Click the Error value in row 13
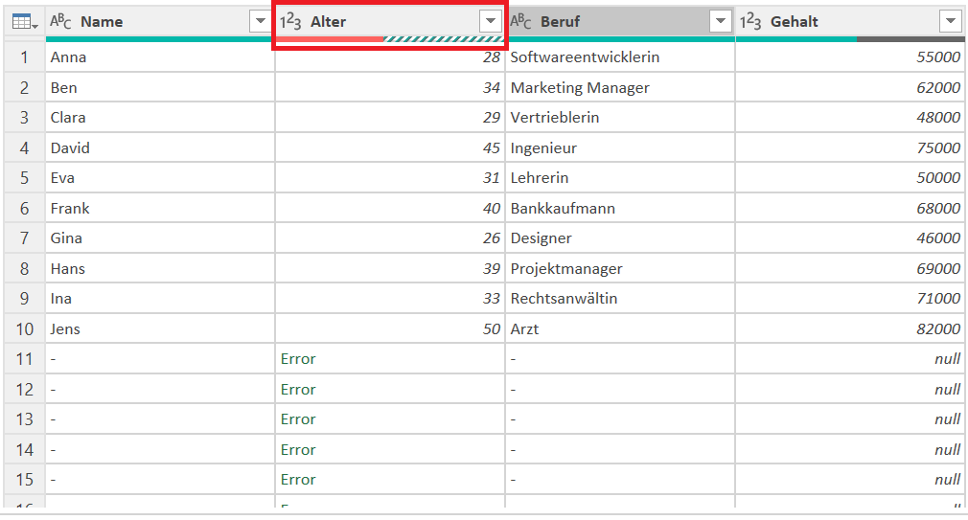968x520 pixels. click(x=298, y=419)
